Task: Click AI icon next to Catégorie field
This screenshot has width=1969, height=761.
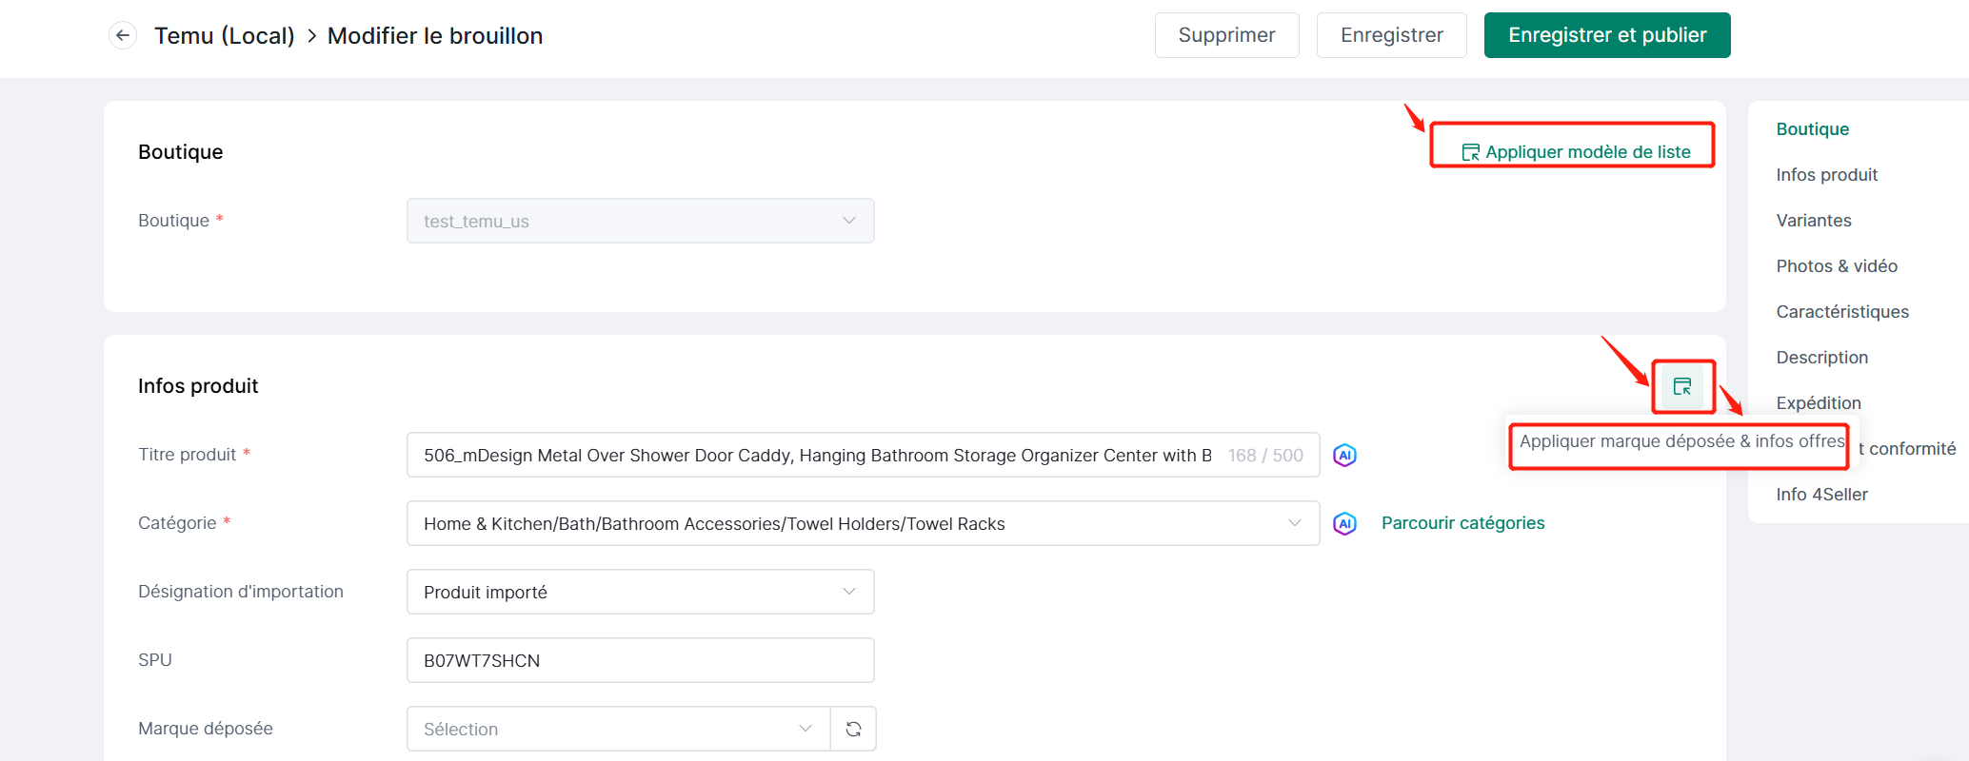Action: [x=1344, y=523]
